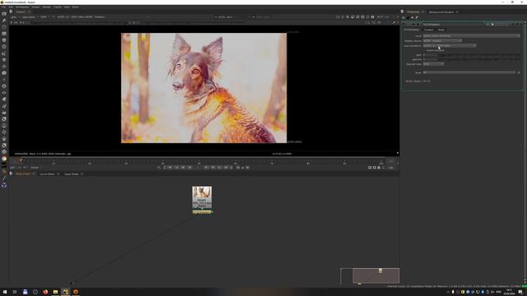Open the view transform dropdown
The width and height of the screenshot is (527, 296).
click(450, 46)
